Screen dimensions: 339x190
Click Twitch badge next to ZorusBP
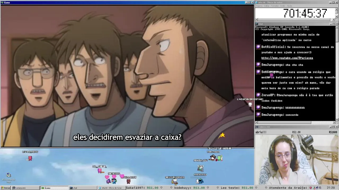258,95
